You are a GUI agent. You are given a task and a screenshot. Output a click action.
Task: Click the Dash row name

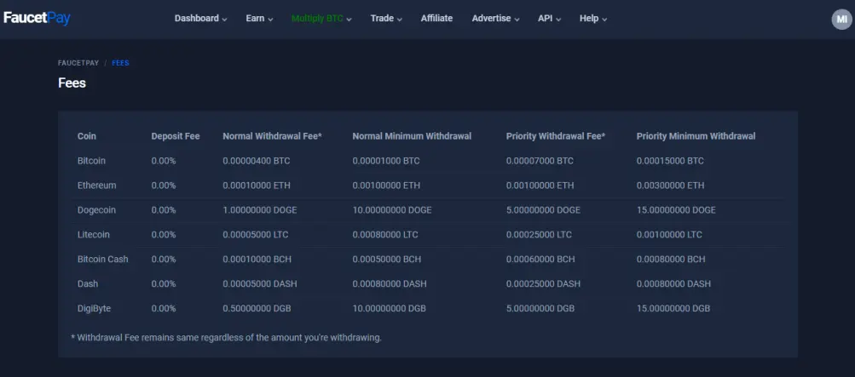pos(88,283)
